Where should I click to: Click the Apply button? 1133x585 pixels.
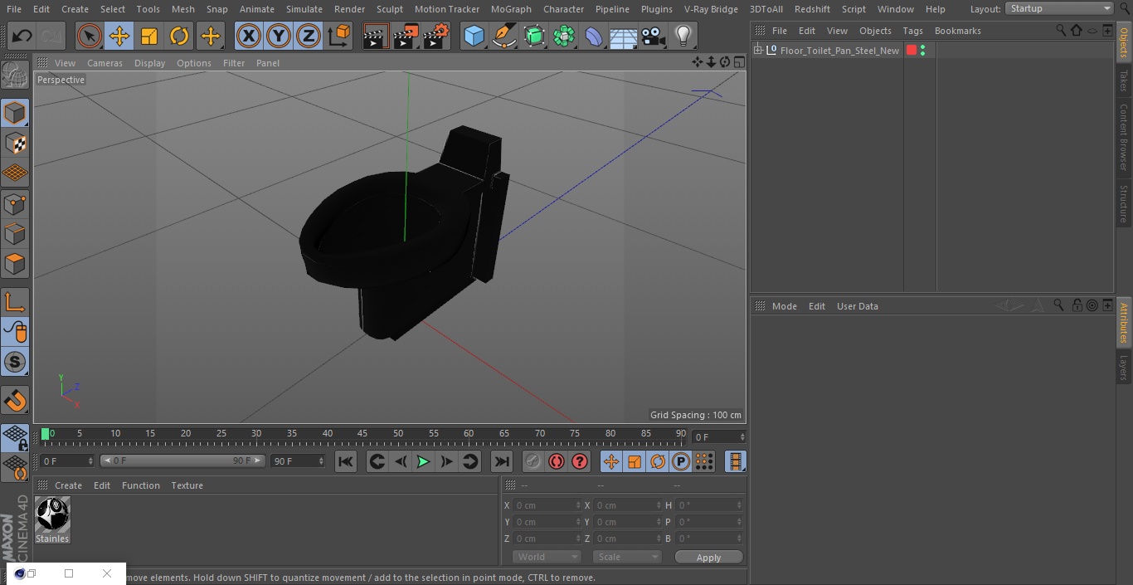pyautogui.click(x=708, y=558)
